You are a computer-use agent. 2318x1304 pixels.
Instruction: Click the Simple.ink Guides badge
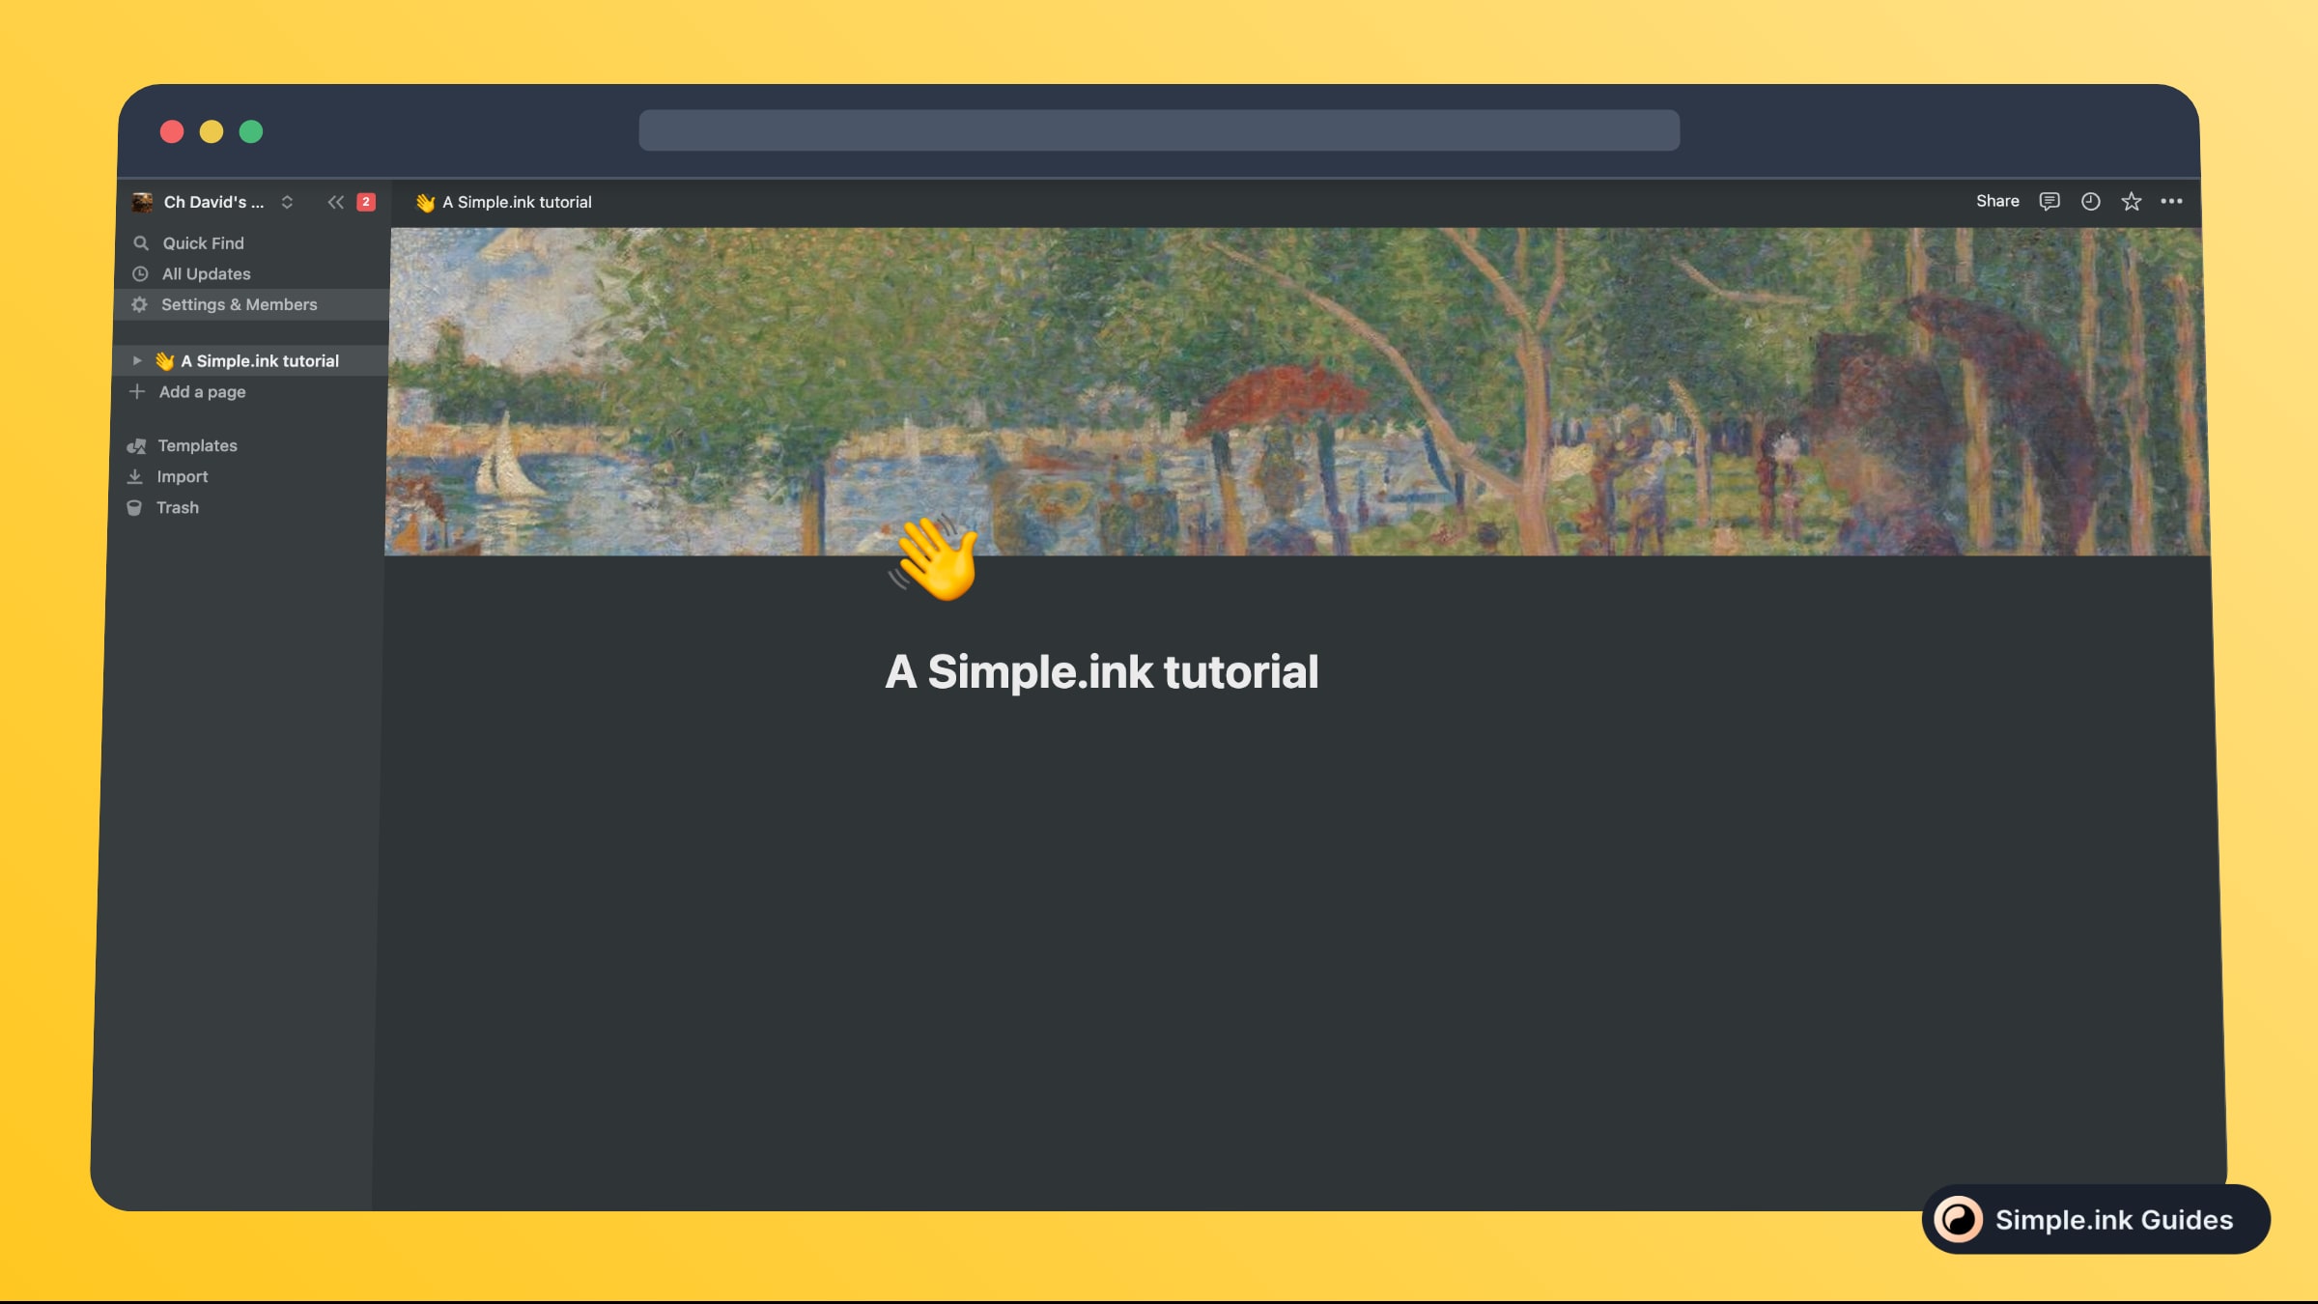[2097, 1218]
